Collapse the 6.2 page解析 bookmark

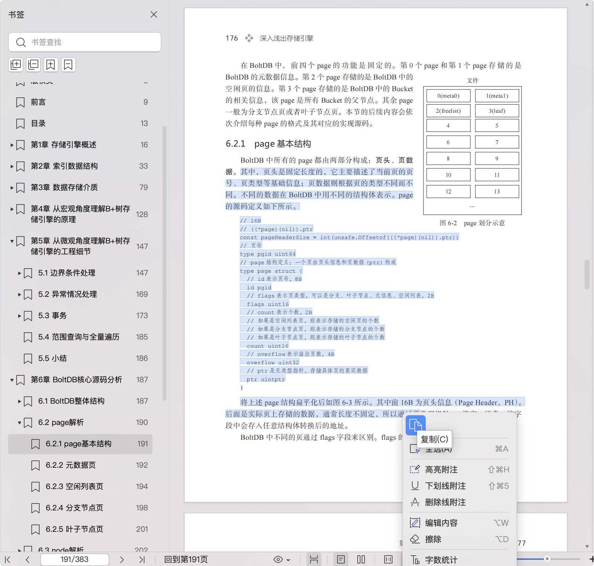19,423
